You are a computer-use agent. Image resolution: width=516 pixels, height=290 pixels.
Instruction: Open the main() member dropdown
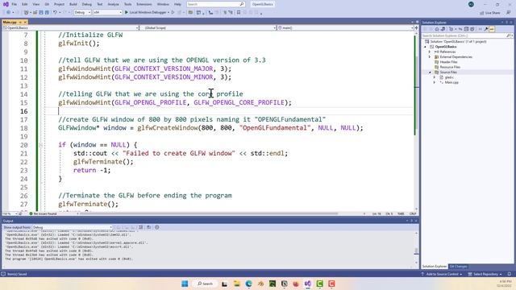(x=346, y=28)
